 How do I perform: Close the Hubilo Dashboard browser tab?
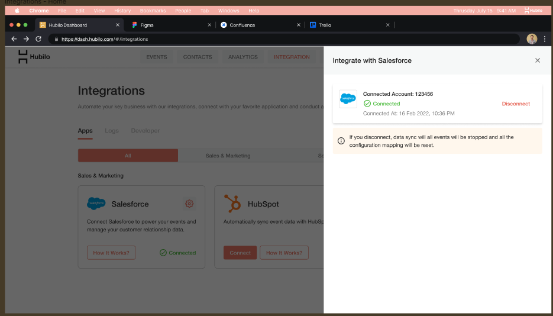118,25
